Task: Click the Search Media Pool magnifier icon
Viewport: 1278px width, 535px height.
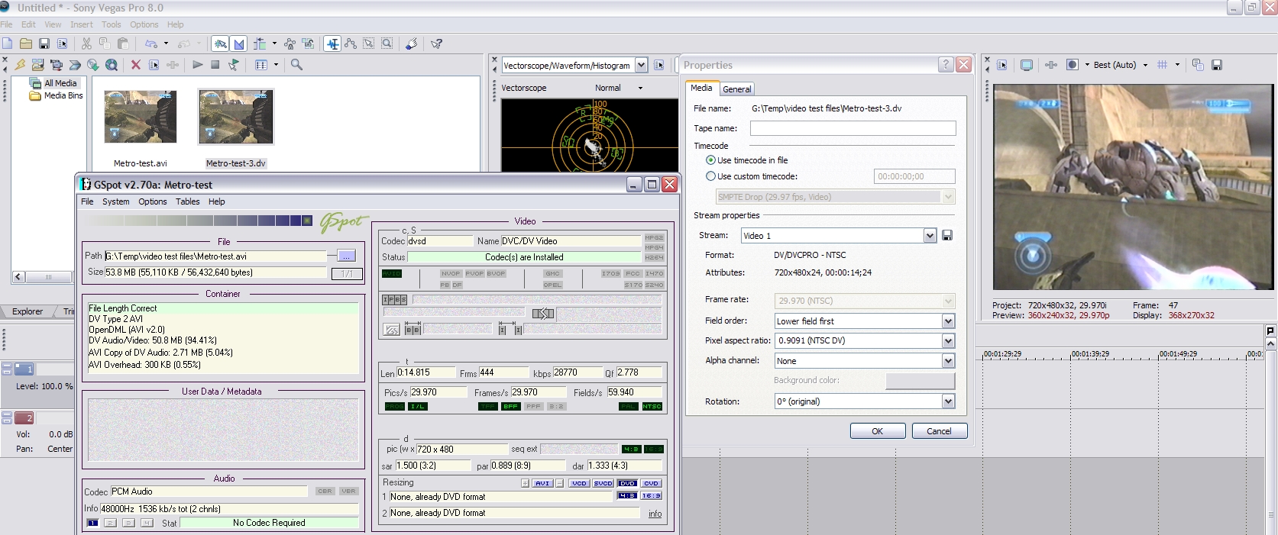Action: click(297, 65)
